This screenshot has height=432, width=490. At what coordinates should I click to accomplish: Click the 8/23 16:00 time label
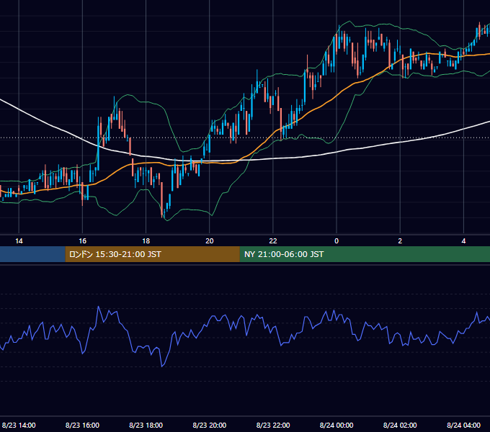(82, 425)
